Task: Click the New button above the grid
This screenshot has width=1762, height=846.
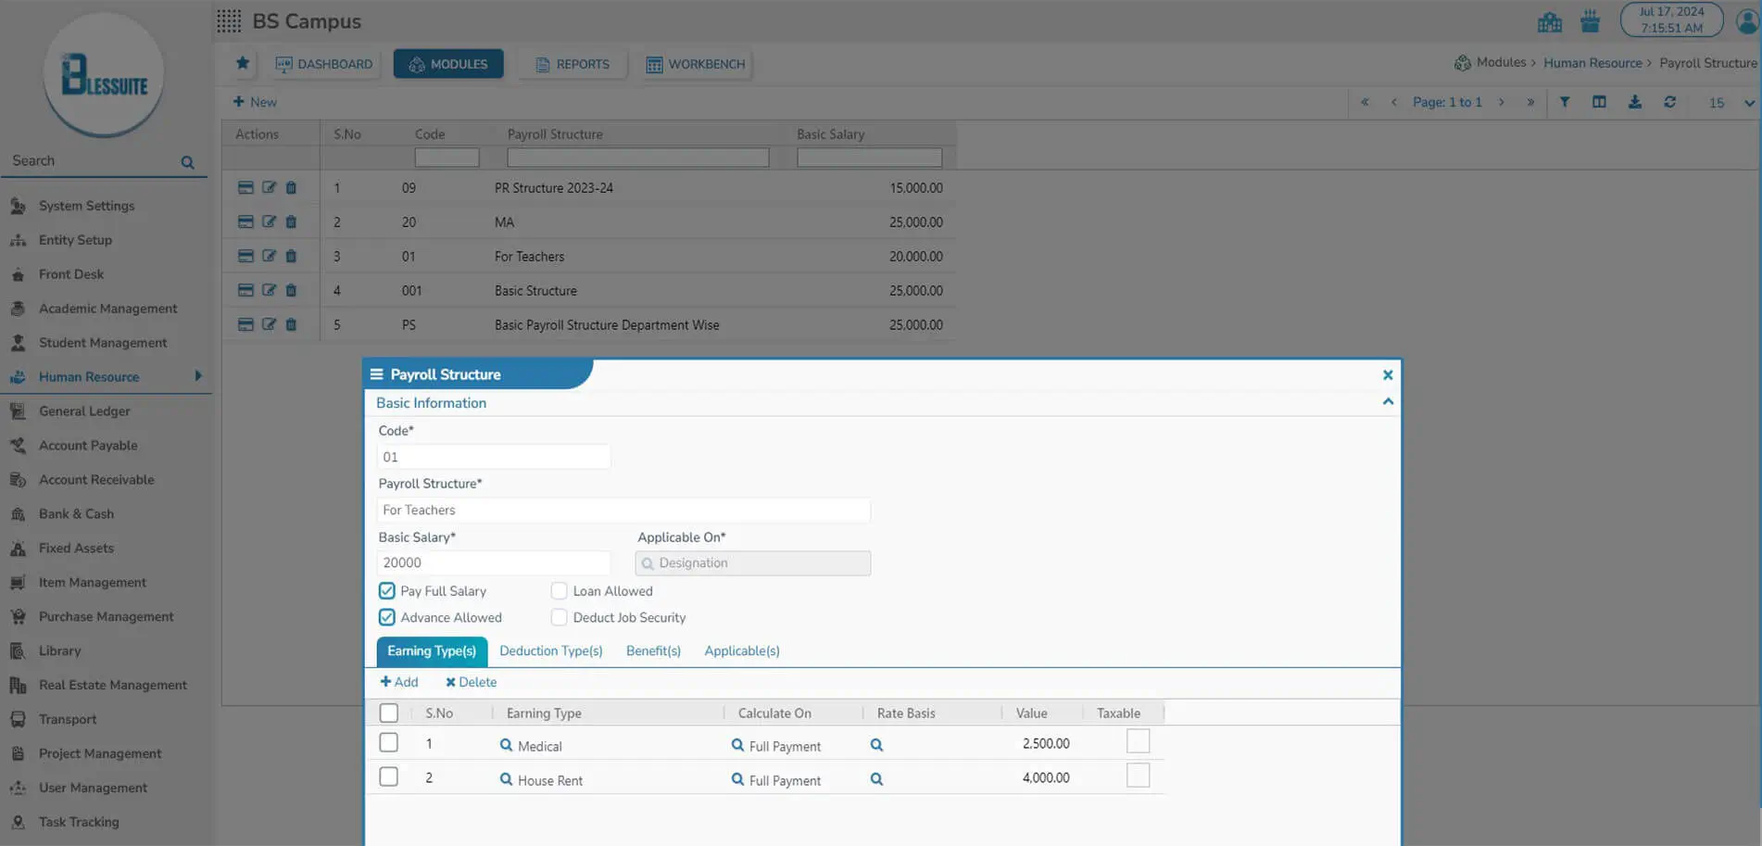Action: point(255,102)
